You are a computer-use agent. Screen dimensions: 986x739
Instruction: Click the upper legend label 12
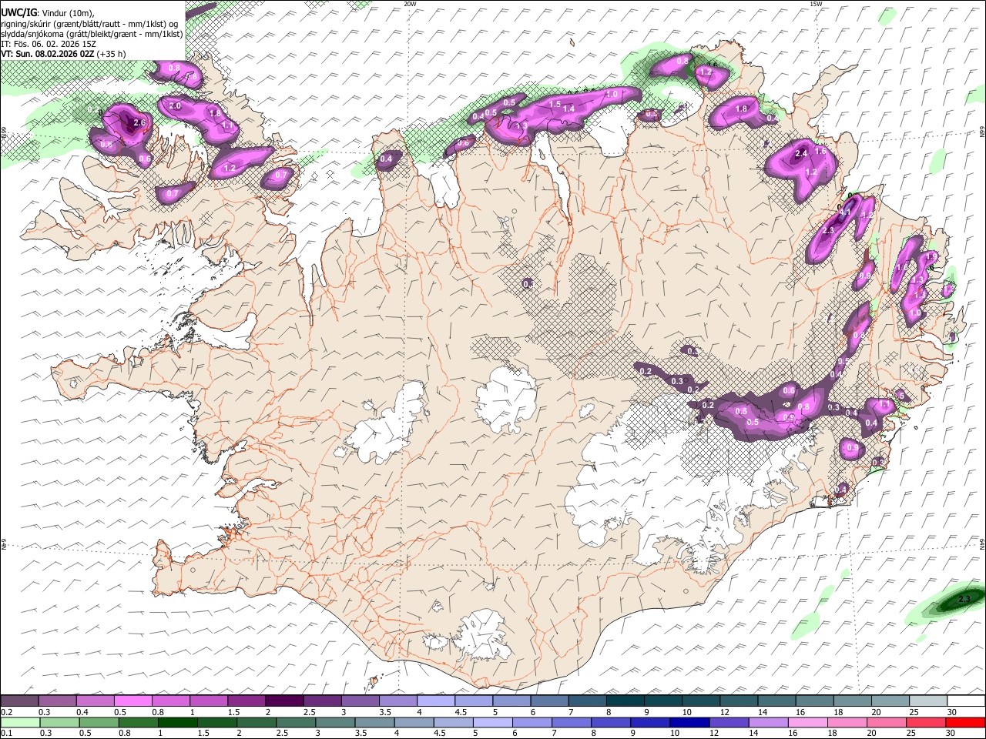click(723, 712)
